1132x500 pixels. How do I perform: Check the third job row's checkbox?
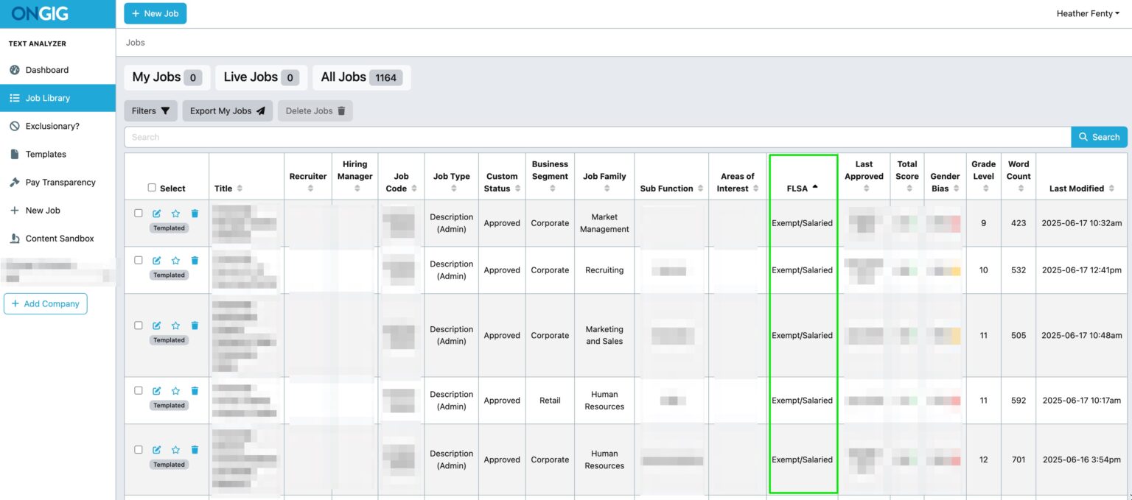click(139, 325)
